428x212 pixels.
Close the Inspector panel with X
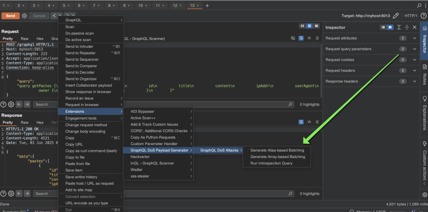(415, 27)
